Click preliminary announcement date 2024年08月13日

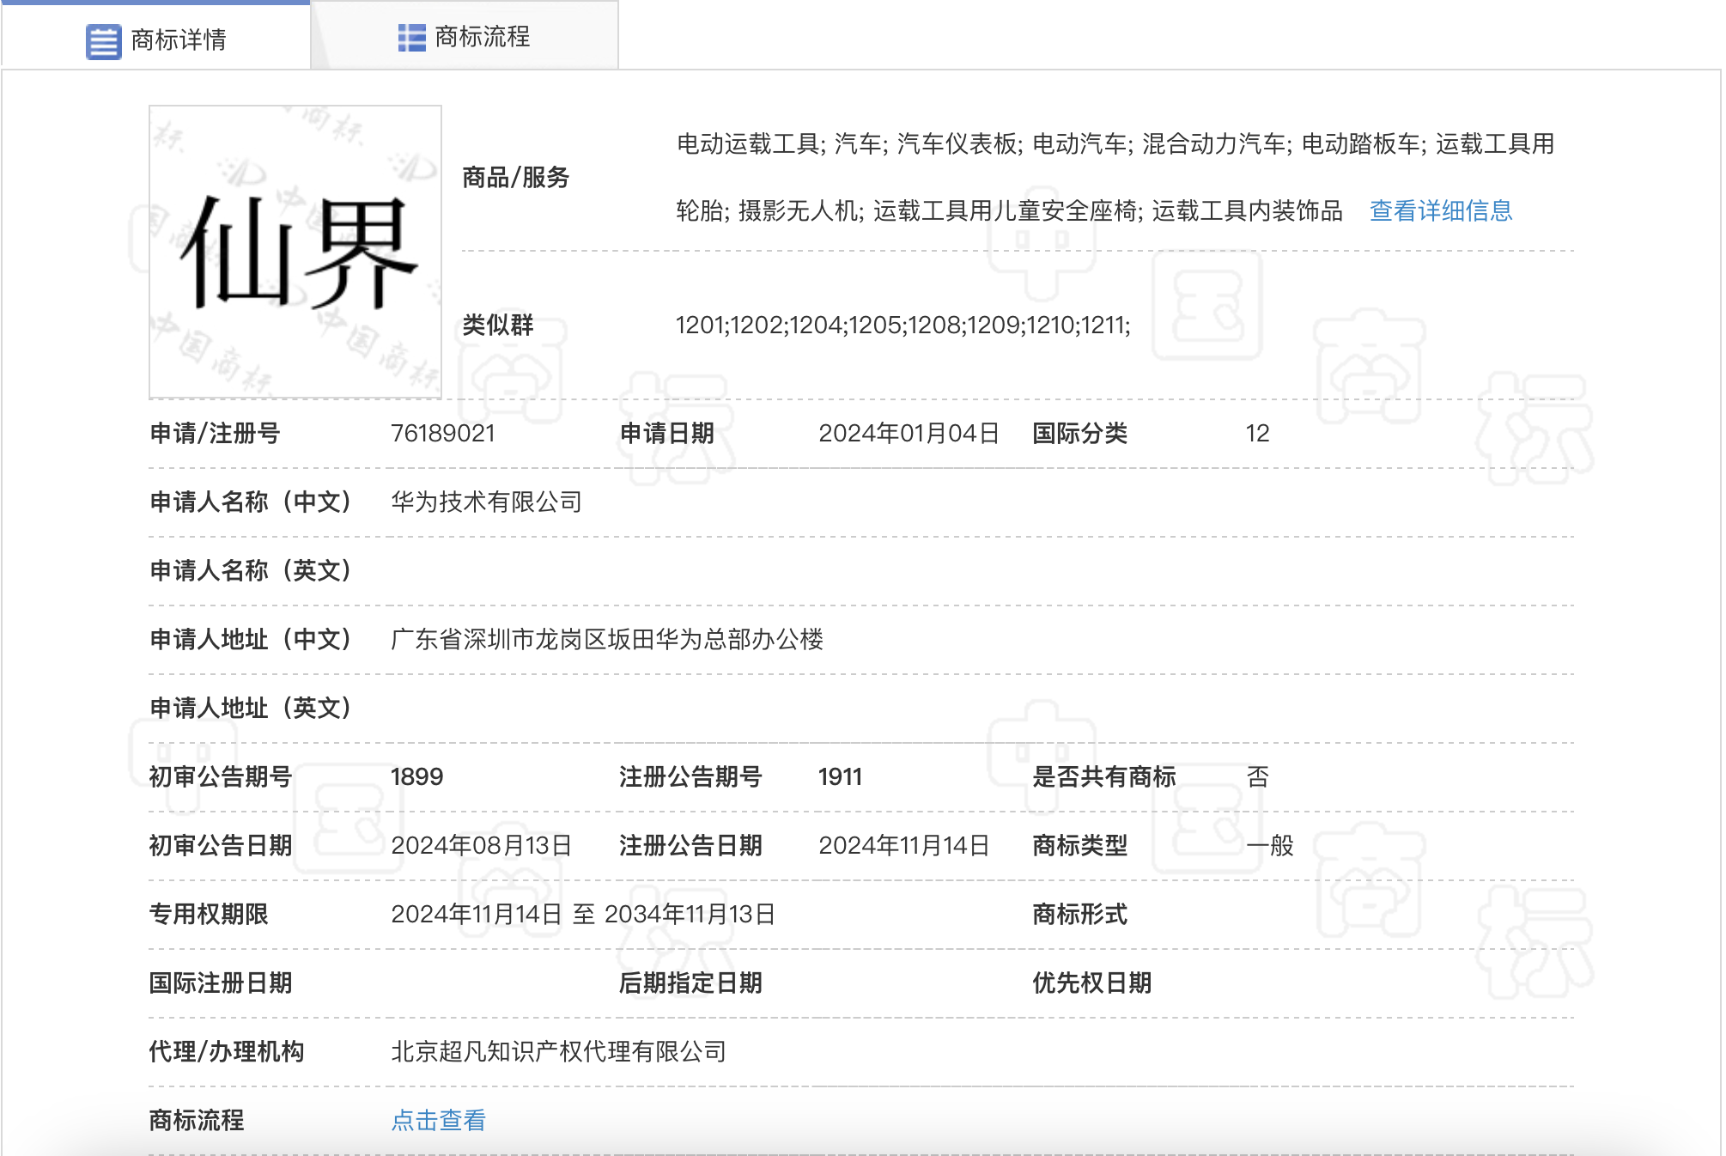481,845
